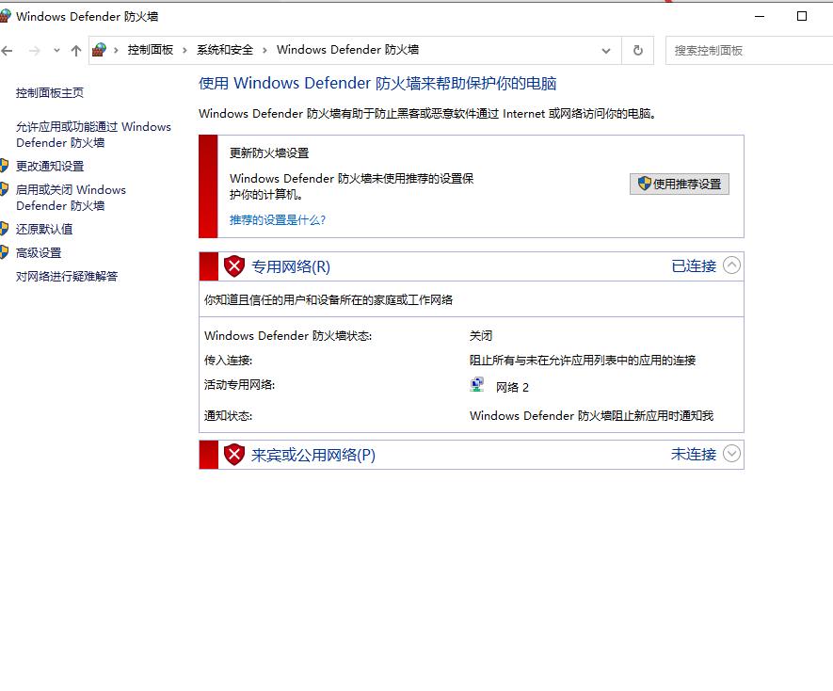Image resolution: width=833 pixels, height=691 pixels.
Task: Click the red shield icon beside 来宾或公用网络(P)
Action: point(234,454)
